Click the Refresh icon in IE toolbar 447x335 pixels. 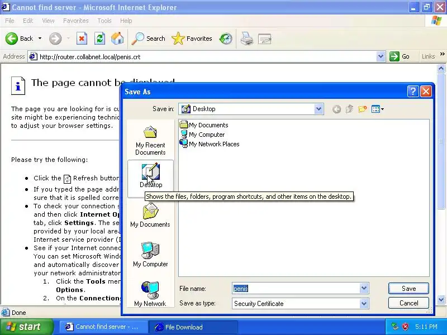(x=99, y=39)
